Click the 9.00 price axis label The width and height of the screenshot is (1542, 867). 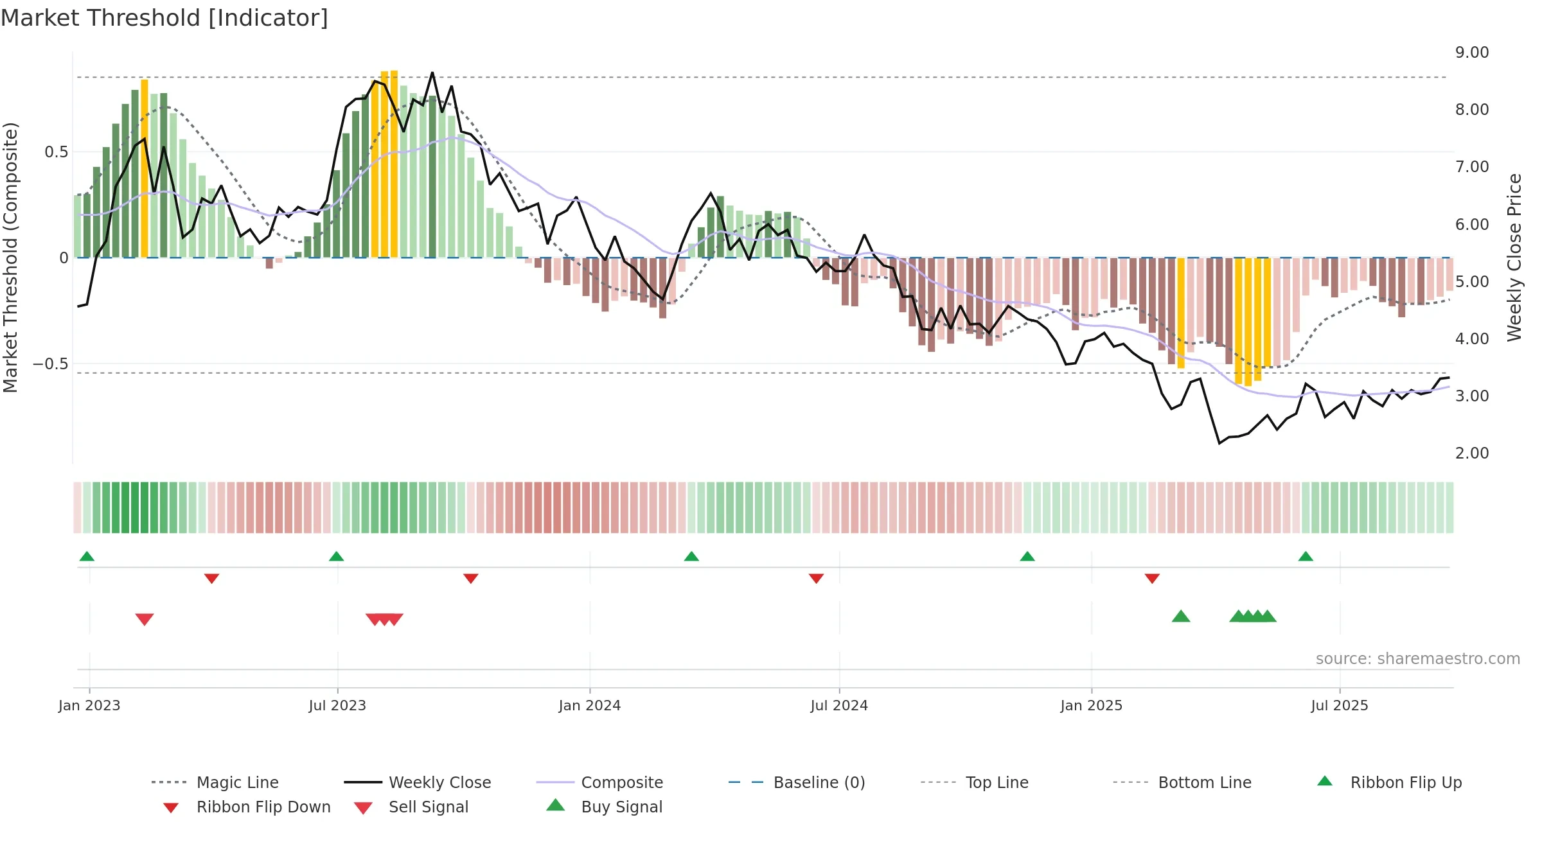pos(1472,53)
